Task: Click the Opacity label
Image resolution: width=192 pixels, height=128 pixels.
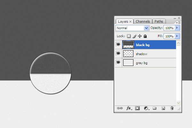Action: 156,28
